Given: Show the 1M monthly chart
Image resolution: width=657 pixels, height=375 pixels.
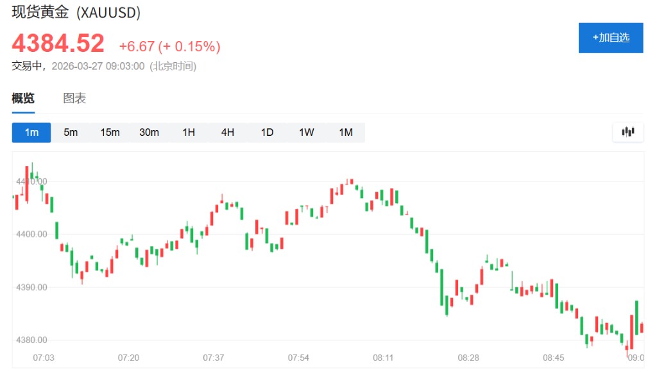Looking at the screenshot, I should 346,133.
